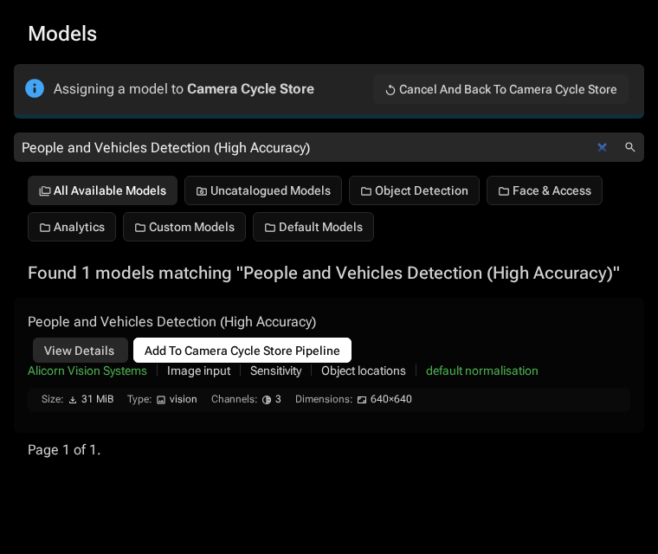Viewport: 658px width, 554px height.
Task: Open the Face & Access category
Action: click(x=545, y=190)
